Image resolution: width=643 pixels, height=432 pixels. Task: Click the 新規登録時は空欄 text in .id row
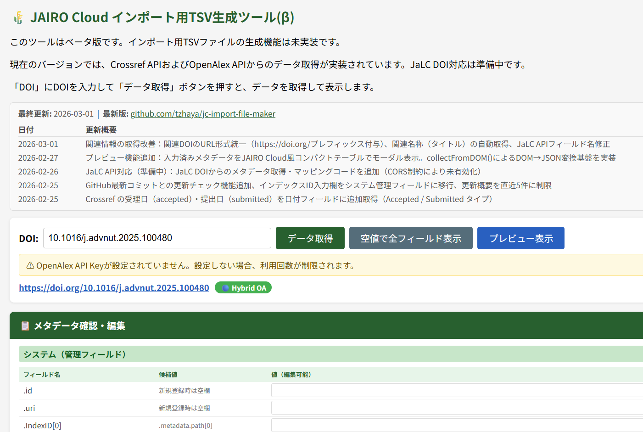185,391
